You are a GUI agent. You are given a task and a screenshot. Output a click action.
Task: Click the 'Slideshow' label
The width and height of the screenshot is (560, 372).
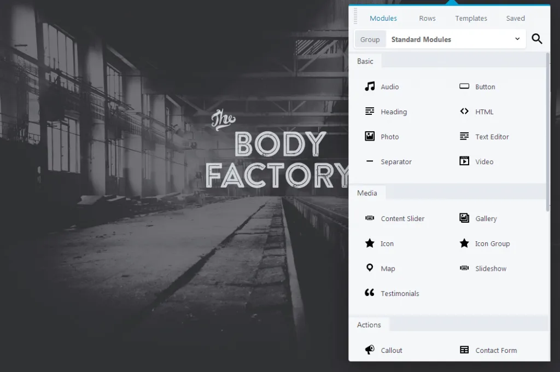tap(491, 269)
